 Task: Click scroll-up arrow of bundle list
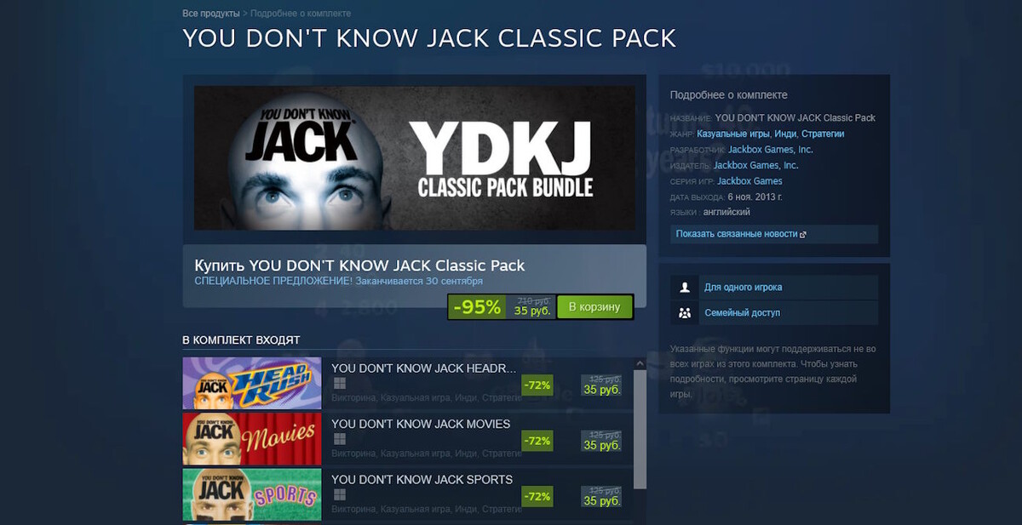[640, 364]
